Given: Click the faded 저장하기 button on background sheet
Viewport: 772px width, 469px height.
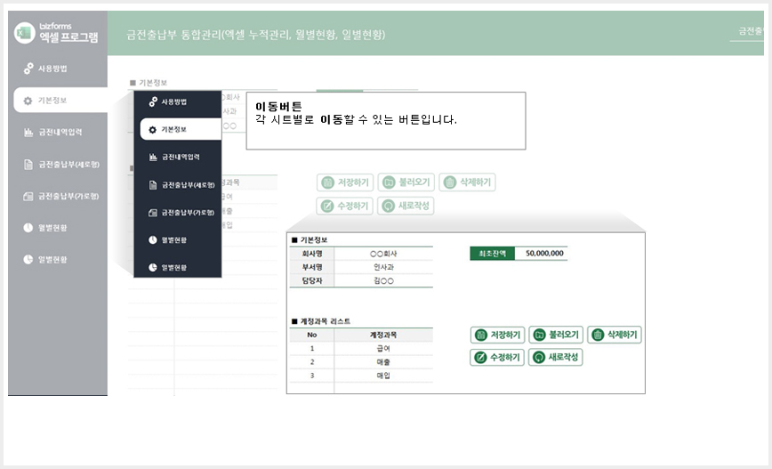Looking at the screenshot, I should point(345,182).
